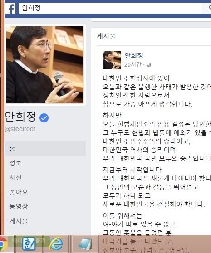The image size is (211, 253).
Task: Click the 안희정 author name on the post
Action: coord(134,55)
